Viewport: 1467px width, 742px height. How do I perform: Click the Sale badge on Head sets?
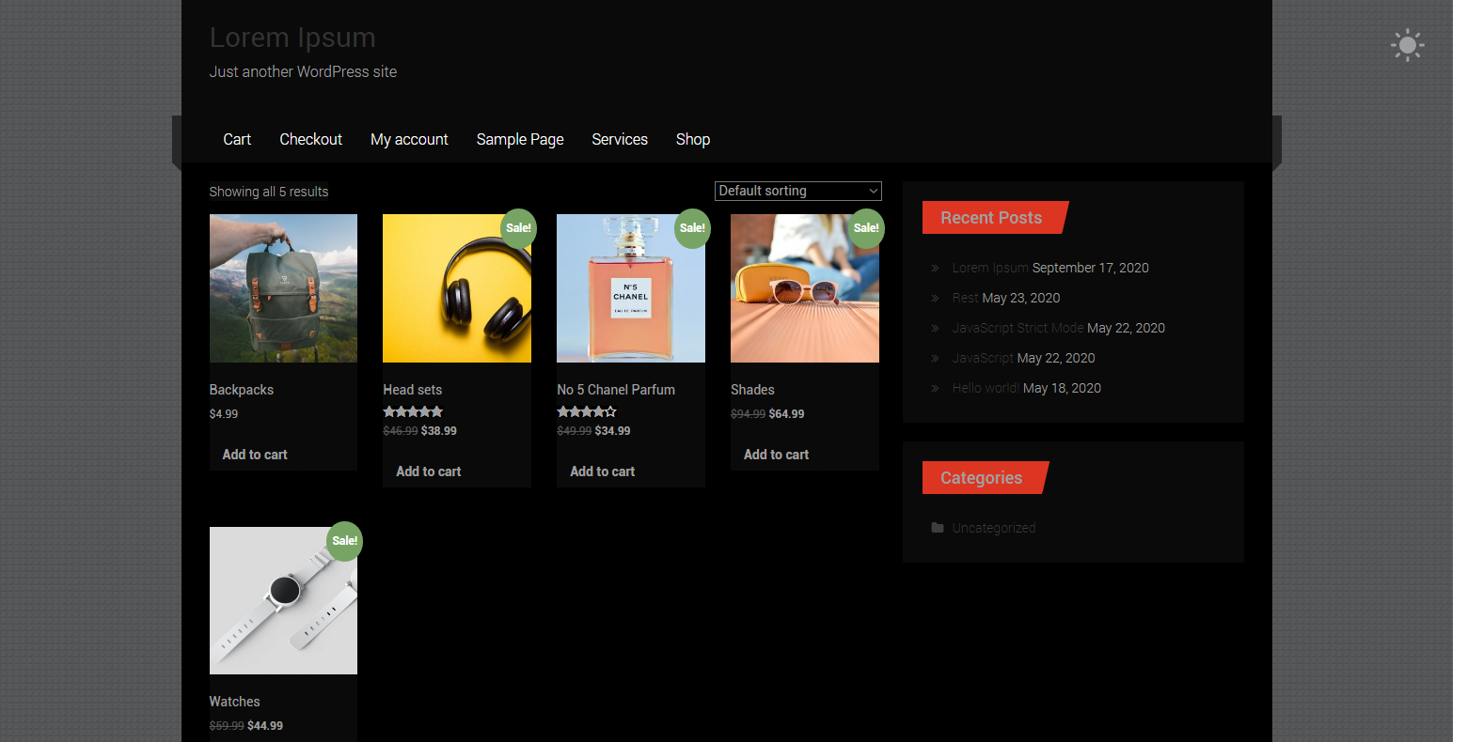pos(518,228)
